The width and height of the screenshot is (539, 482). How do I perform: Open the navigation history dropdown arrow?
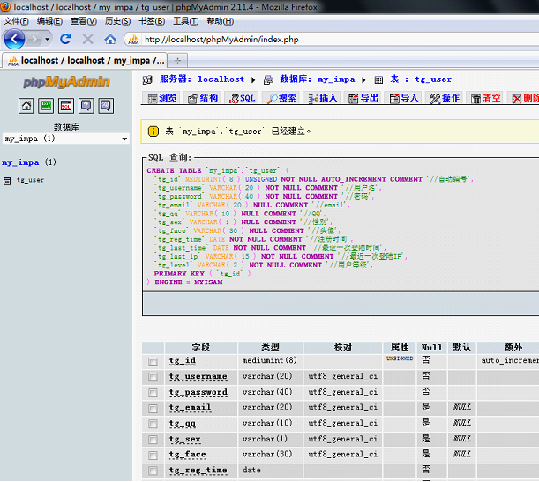(x=47, y=39)
